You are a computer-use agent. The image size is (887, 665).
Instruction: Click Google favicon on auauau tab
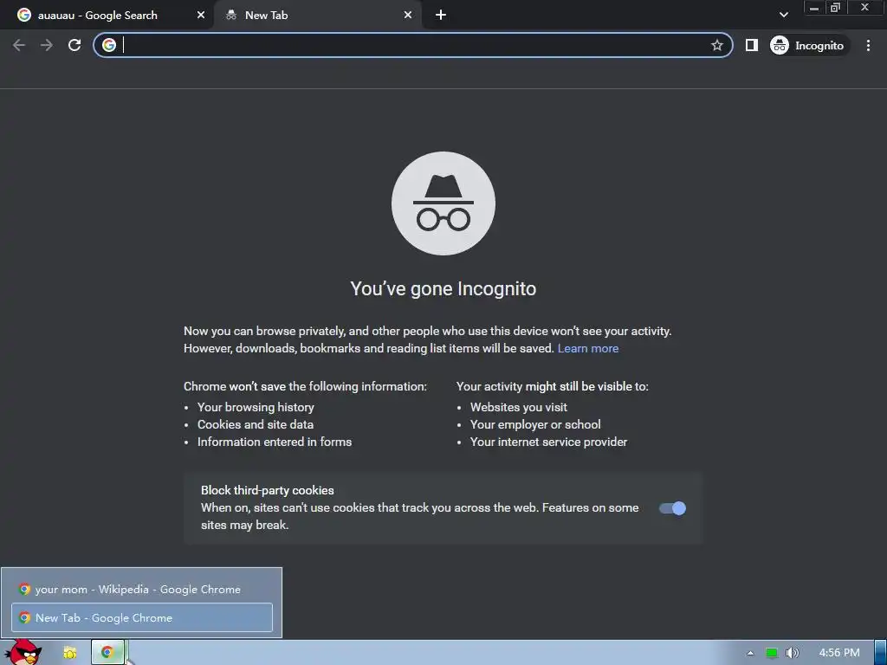(23, 16)
